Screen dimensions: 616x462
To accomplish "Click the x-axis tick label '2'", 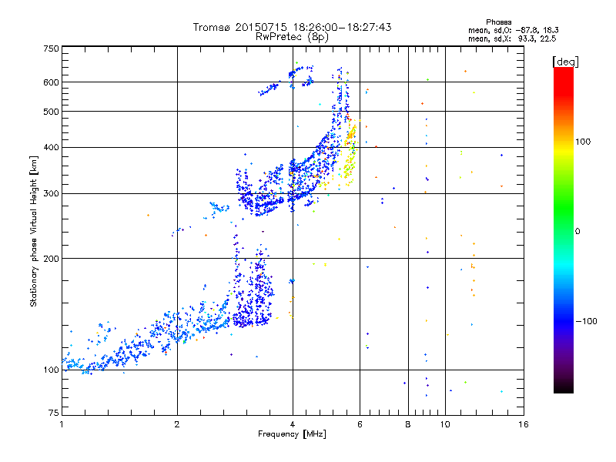I will (177, 424).
